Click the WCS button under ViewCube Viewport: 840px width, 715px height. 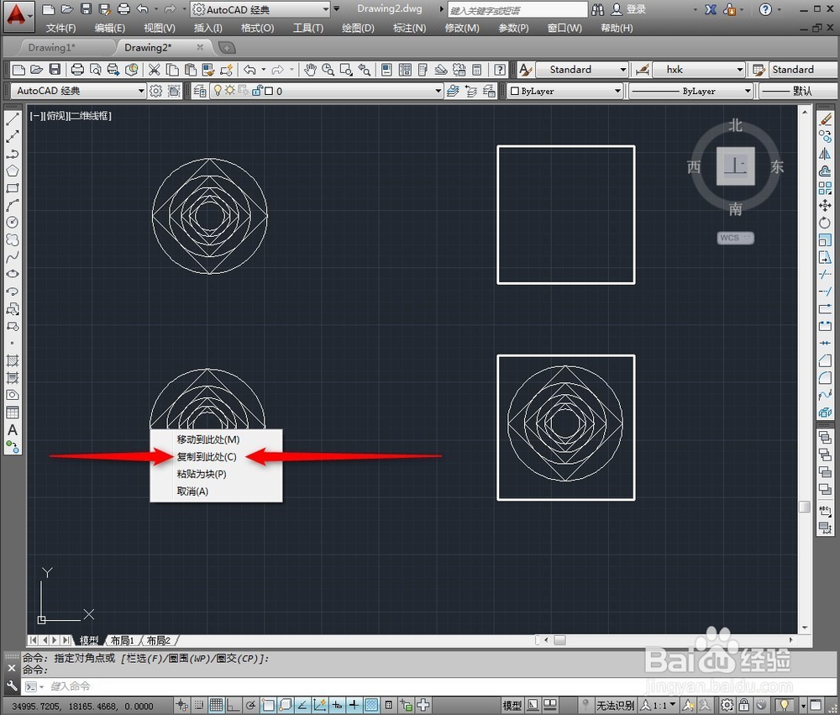tap(735, 238)
